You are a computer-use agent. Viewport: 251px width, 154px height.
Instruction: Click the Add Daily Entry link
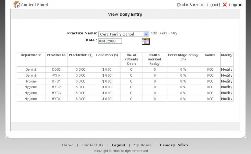click(164, 33)
